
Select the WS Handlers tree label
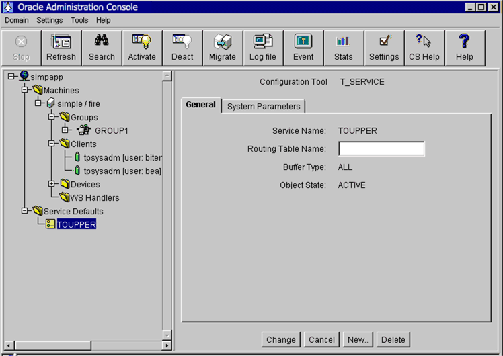click(x=95, y=197)
